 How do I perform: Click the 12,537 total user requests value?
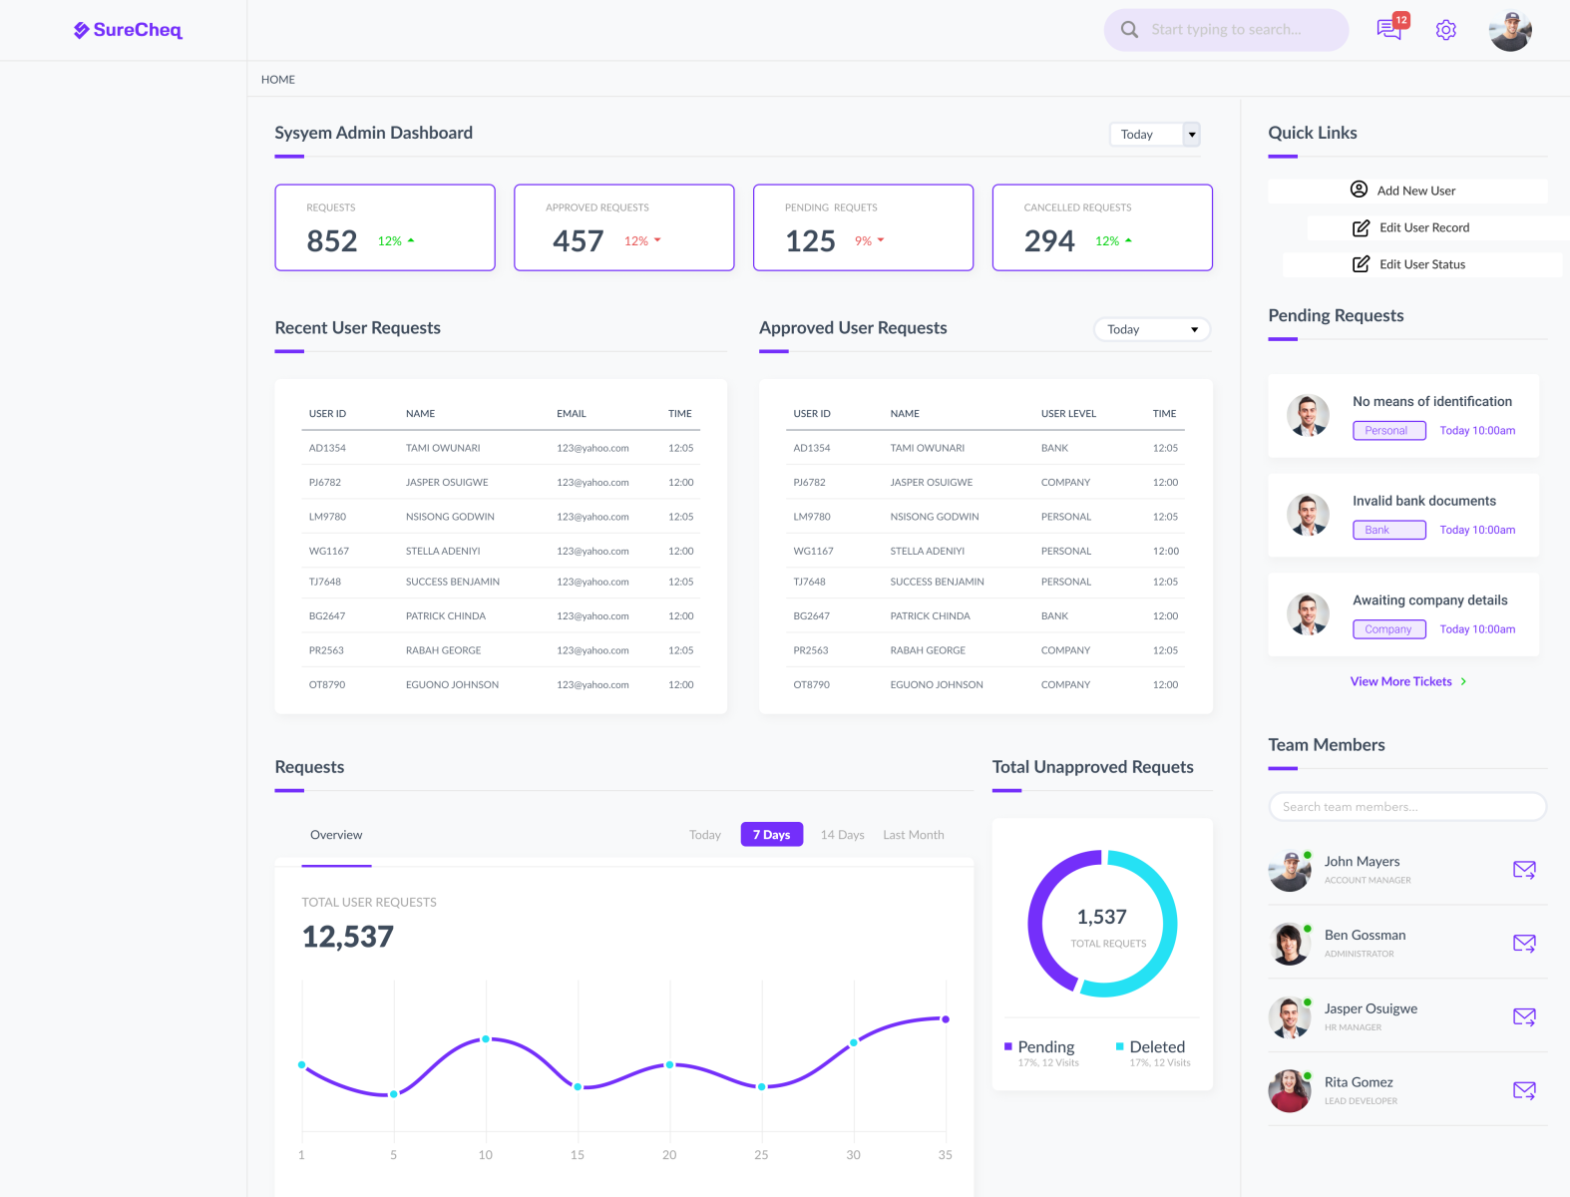(x=348, y=937)
